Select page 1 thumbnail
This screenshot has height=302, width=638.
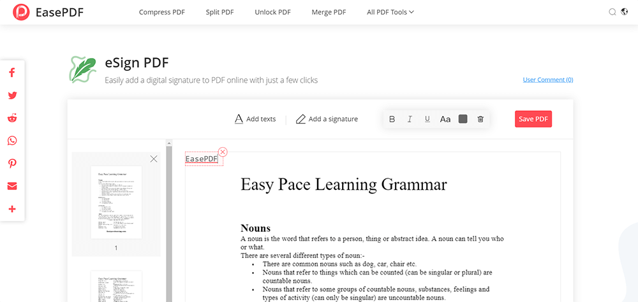[116, 202]
